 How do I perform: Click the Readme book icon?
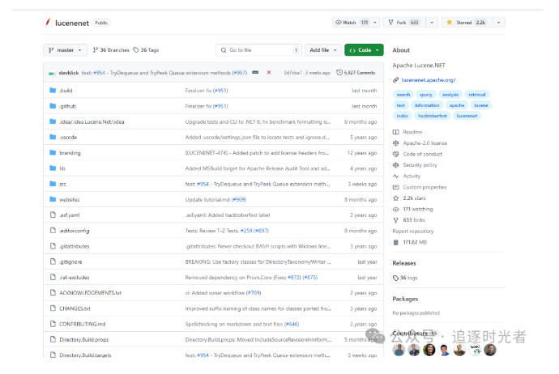[395, 132]
